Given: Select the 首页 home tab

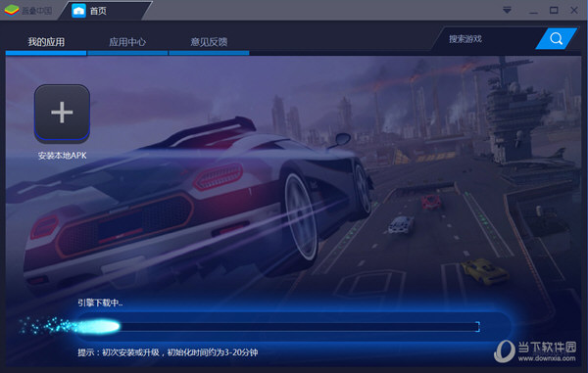Looking at the screenshot, I should pyautogui.click(x=104, y=11).
